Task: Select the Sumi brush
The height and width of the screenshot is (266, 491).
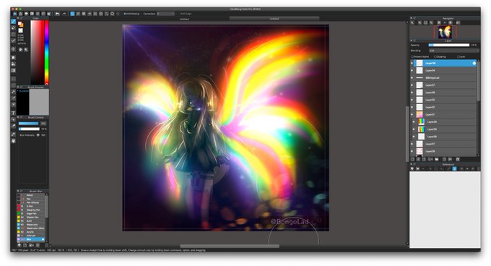Action: coord(30,221)
